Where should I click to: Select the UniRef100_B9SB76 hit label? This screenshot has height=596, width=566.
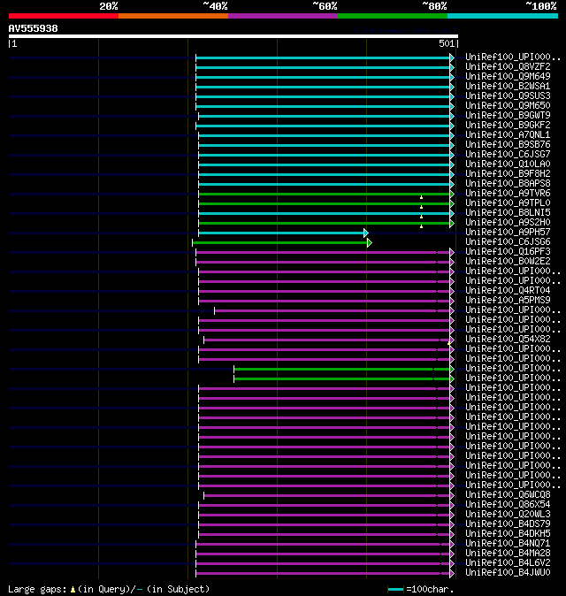click(508, 144)
